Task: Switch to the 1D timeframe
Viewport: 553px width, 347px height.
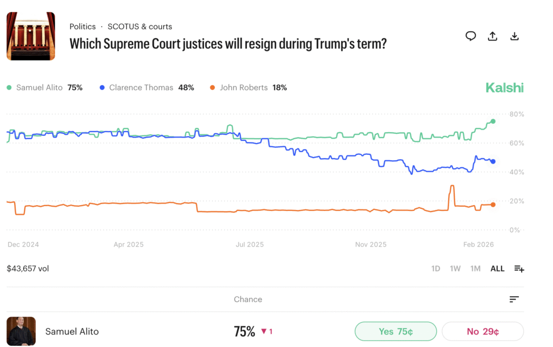Action: pyautogui.click(x=435, y=268)
